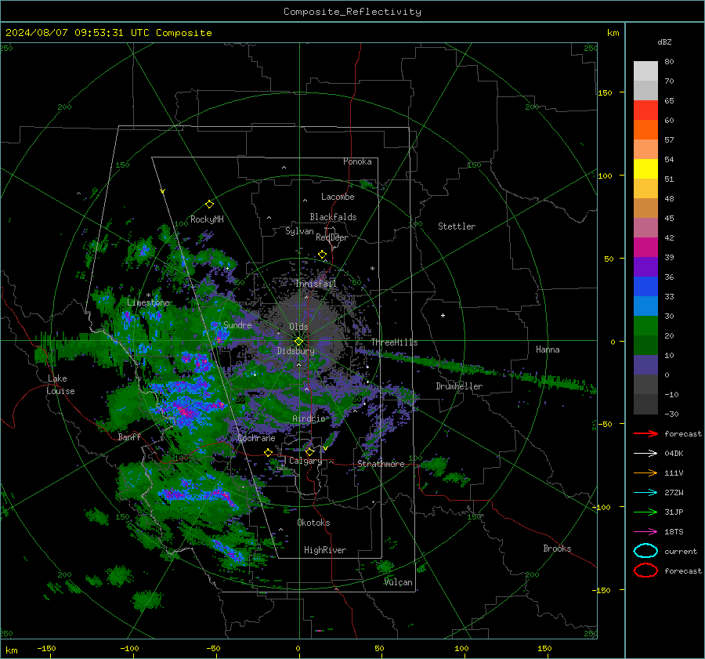Click the Olds label near radar centre
This screenshot has height=659, width=705.
coord(298,327)
